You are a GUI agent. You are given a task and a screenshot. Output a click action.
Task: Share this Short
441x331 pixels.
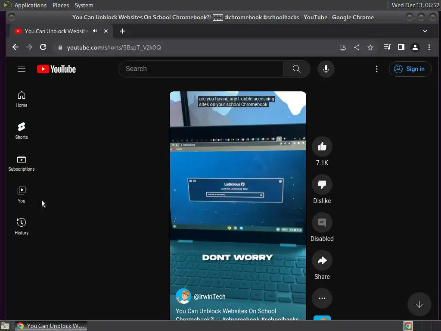[x=322, y=261]
